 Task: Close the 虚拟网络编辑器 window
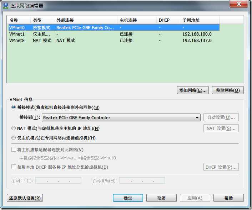pyautogui.click(x=238, y=4)
